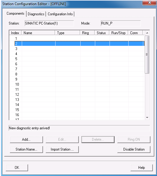Screen dimensions: 157x176
Task: Open the Station Name... dialog
Action: (x=26, y=149)
